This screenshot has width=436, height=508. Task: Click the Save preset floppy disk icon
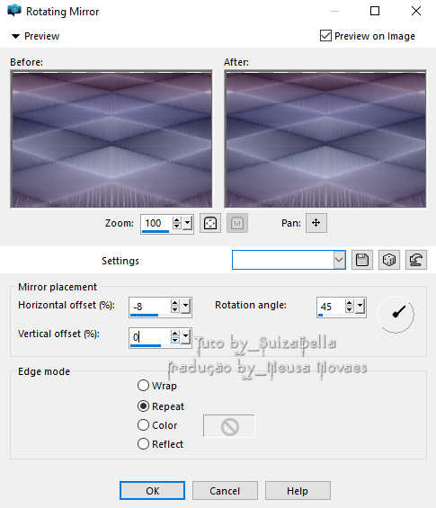tap(361, 260)
